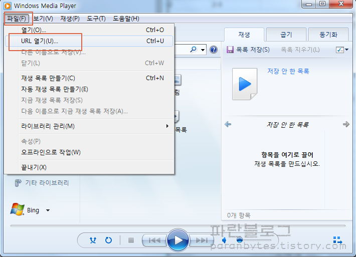The width and height of the screenshot is (356, 257).
Task: Click the search magnifier icon
Action: [194, 49]
